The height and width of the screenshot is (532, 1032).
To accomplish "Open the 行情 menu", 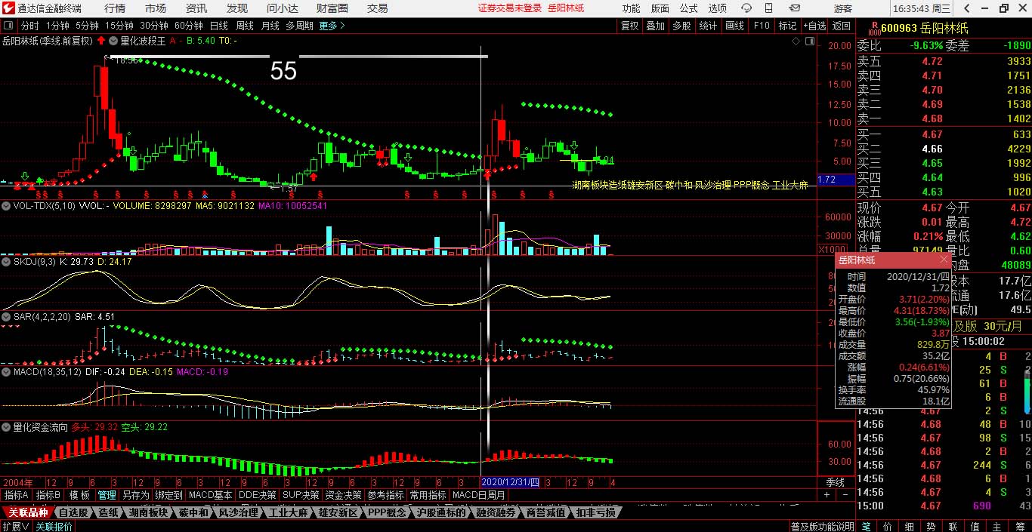I will click(x=115, y=8).
